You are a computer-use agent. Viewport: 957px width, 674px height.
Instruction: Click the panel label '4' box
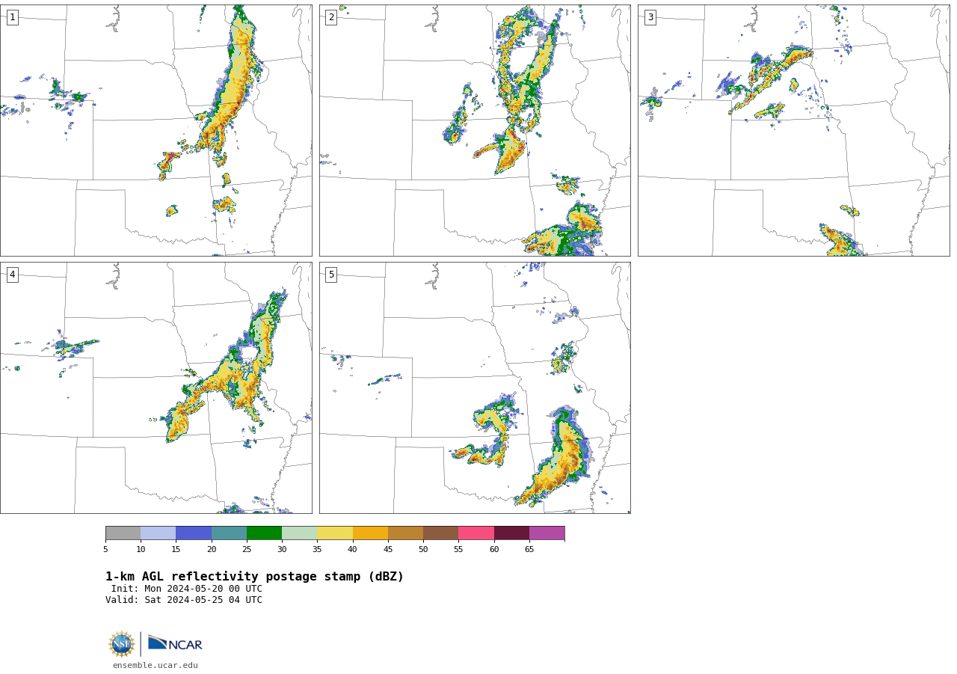(12, 275)
